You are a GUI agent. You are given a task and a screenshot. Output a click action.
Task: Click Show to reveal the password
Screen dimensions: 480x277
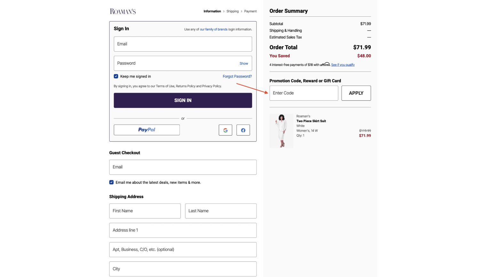point(244,63)
